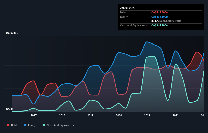Click the CA$344.200m cash value
The height and width of the screenshot is (133, 208).
160,25
